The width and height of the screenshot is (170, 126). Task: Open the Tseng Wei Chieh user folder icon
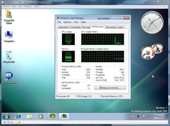pos(9,17)
